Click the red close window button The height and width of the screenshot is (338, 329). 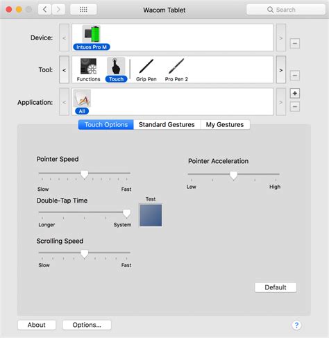pyautogui.click(x=9, y=10)
